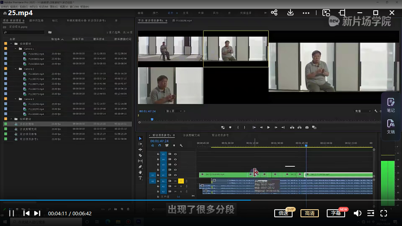Image resolution: width=402 pixels, height=226 pixels.
Task: Select the Selection tool arrow
Action: click(x=140, y=138)
